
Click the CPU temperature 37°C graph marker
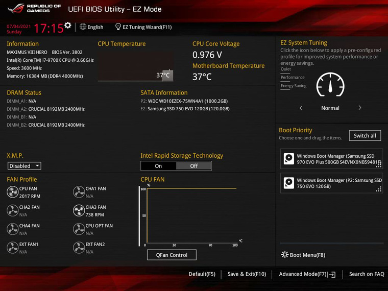click(x=168, y=76)
